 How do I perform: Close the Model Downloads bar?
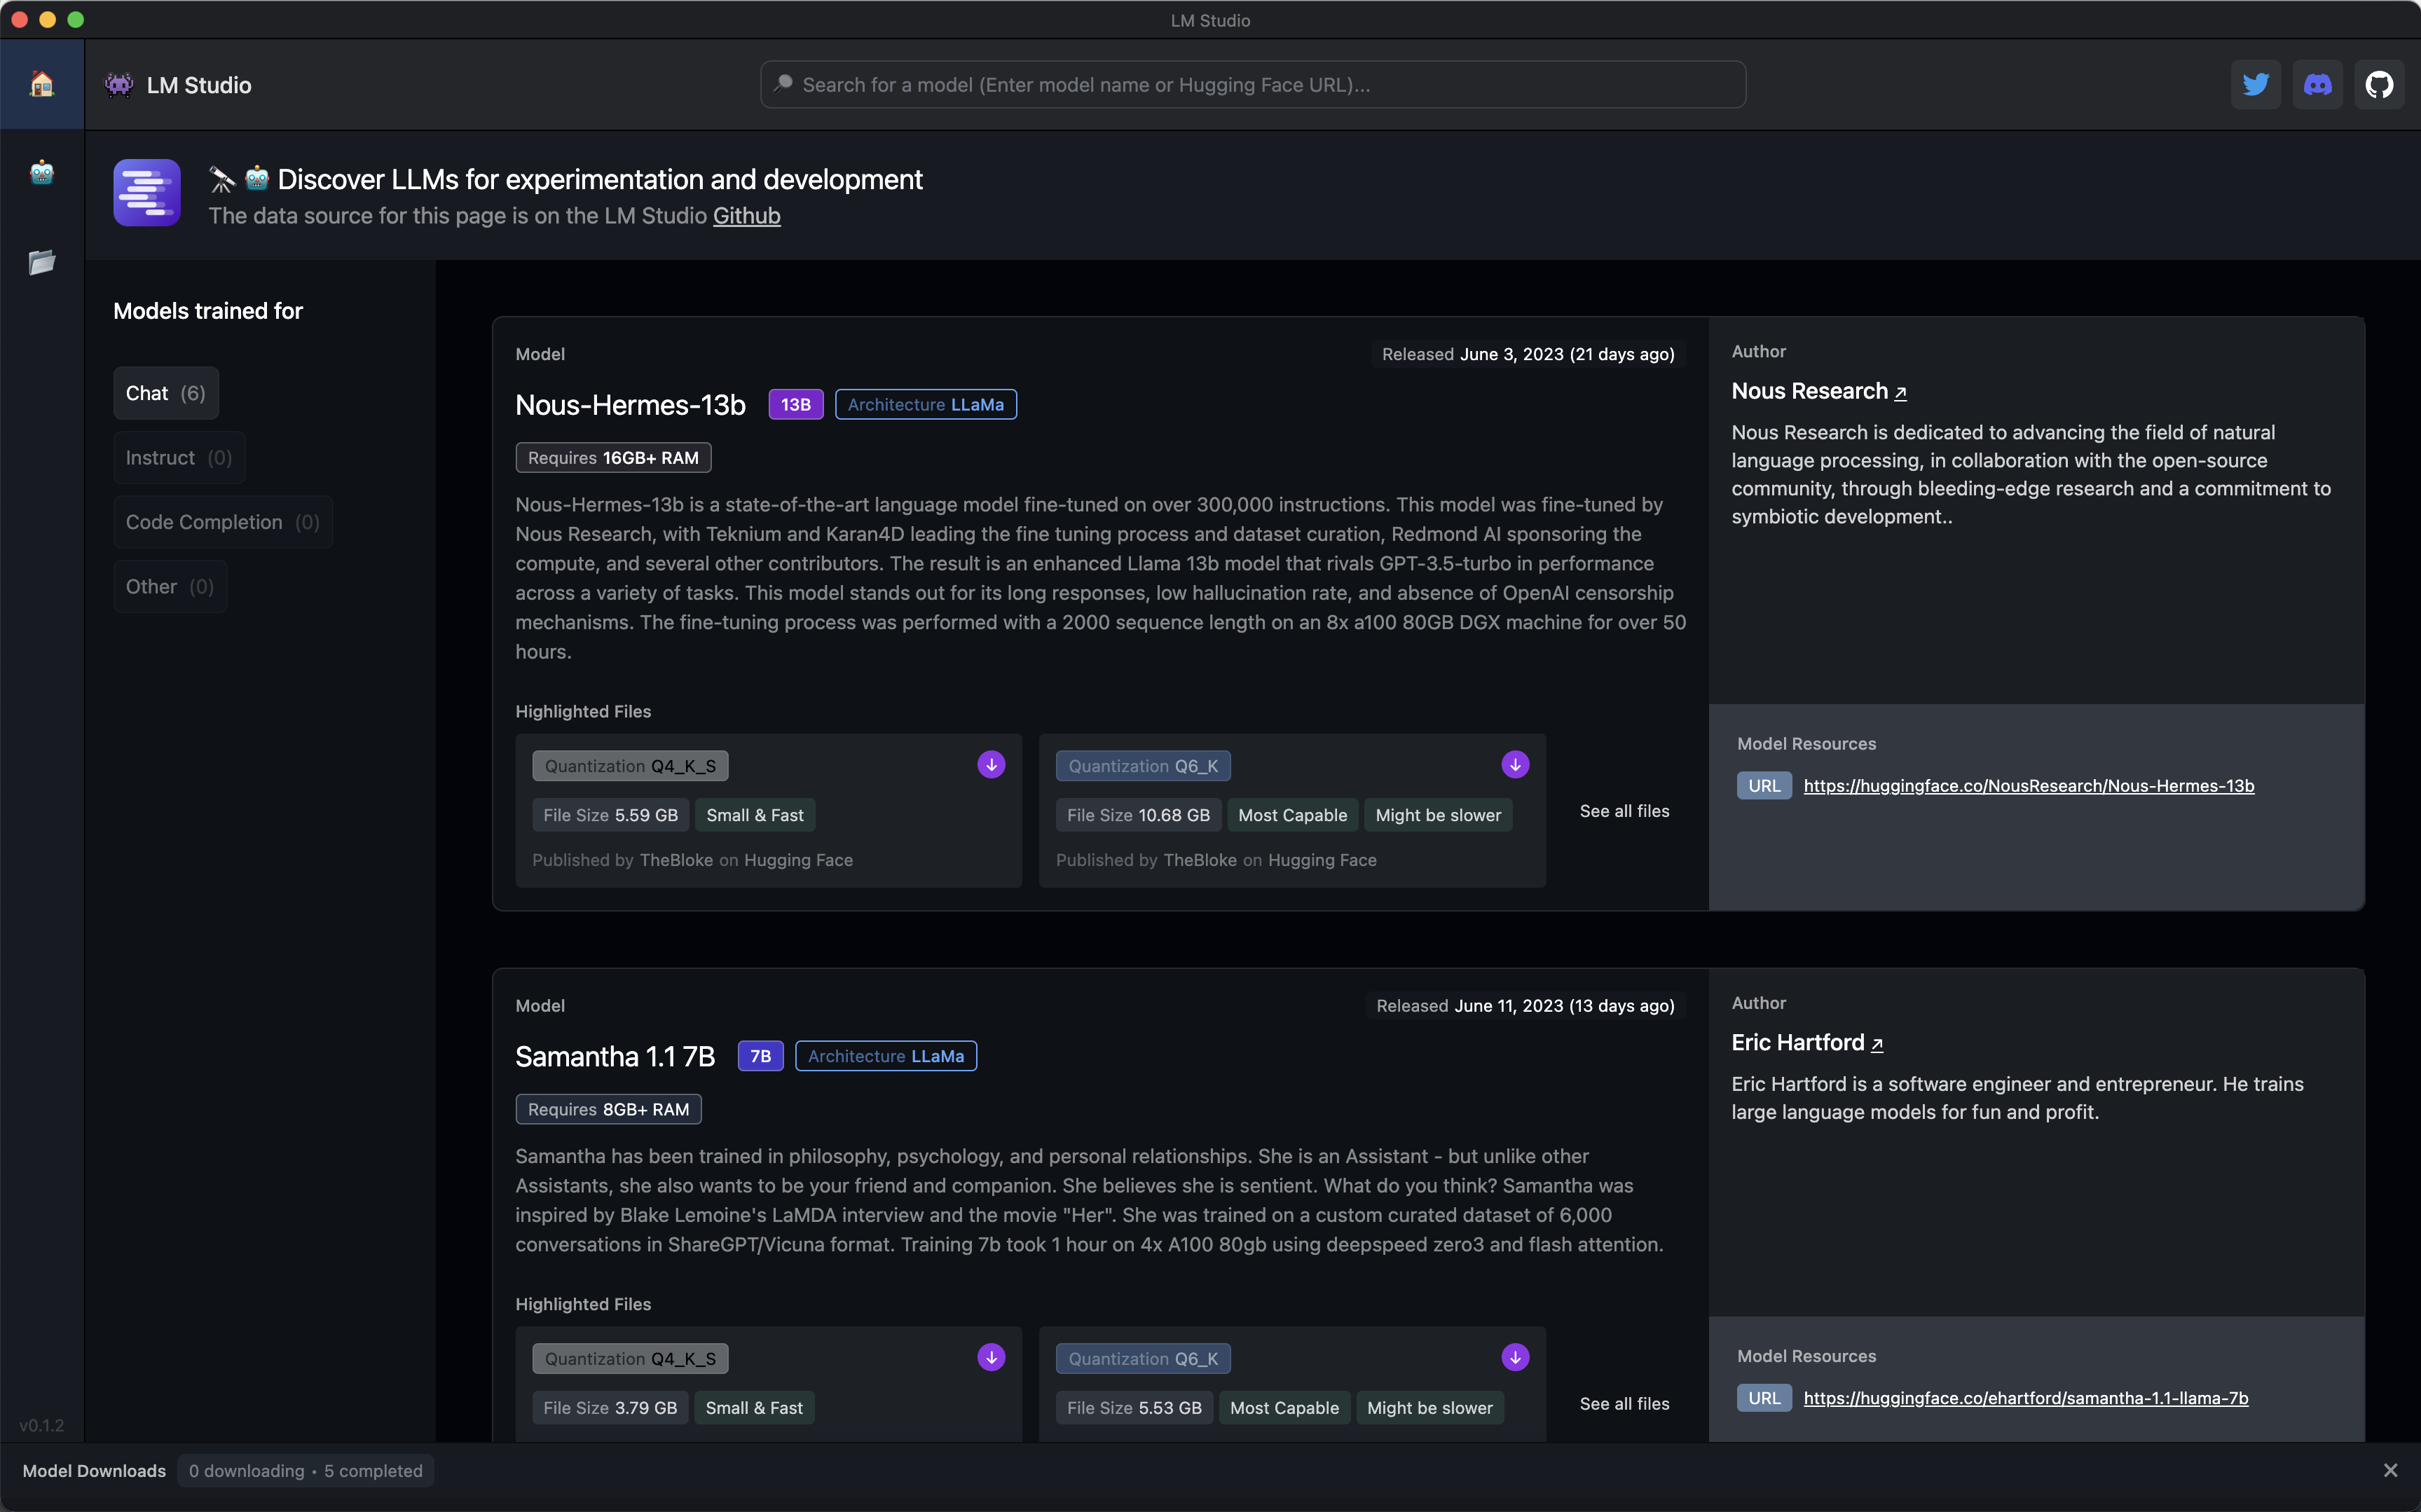pyautogui.click(x=2390, y=1470)
